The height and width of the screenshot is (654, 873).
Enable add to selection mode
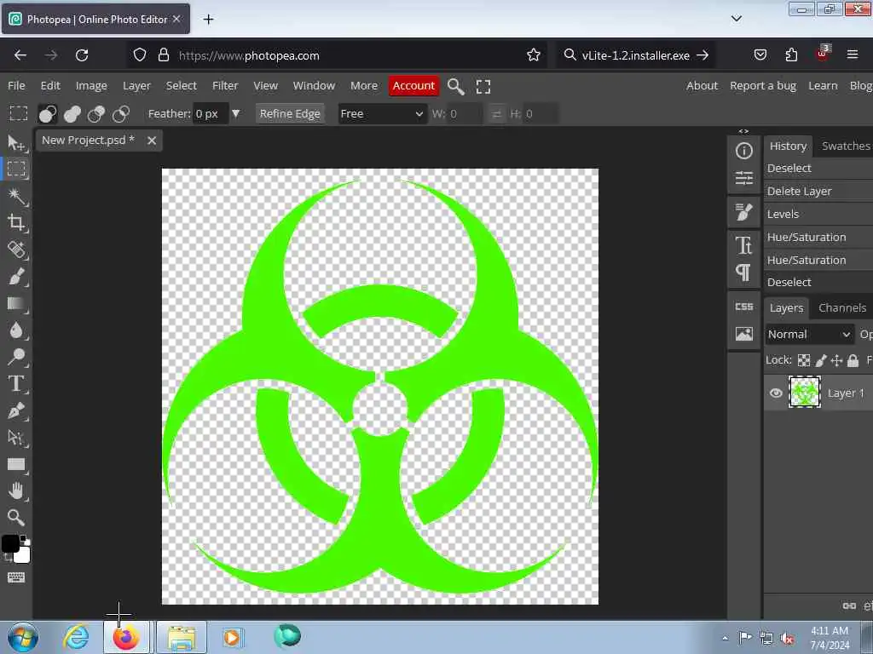tap(72, 114)
